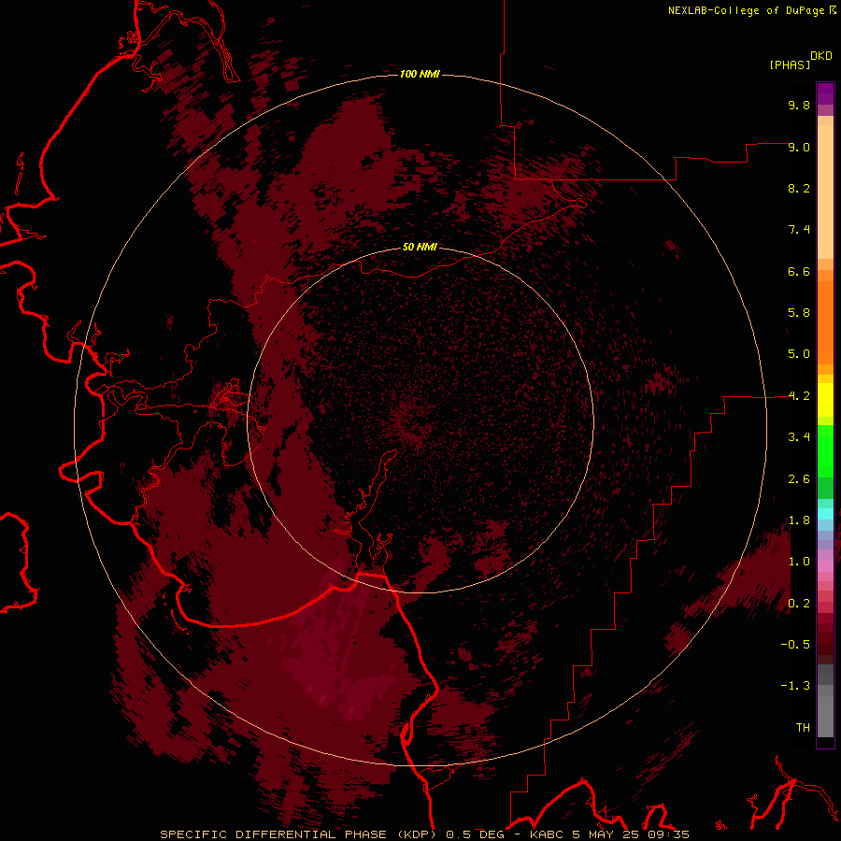Click the 100 NMI range ring label

tap(420, 74)
